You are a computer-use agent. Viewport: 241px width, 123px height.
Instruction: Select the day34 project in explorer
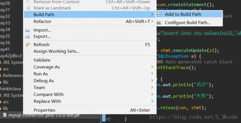[x=5, y=30]
